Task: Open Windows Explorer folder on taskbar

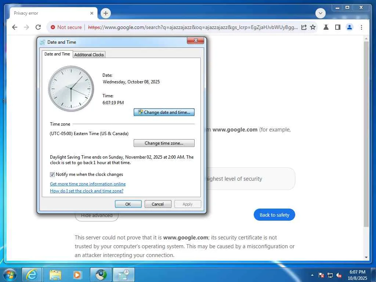Action: click(55, 275)
